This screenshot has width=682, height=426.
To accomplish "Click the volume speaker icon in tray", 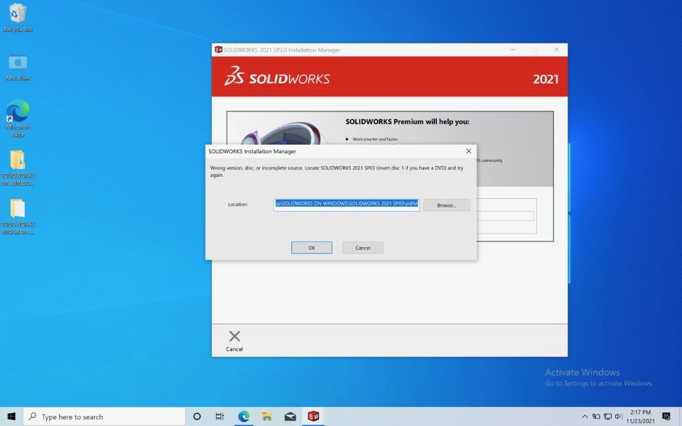I will (x=619, y=417).
